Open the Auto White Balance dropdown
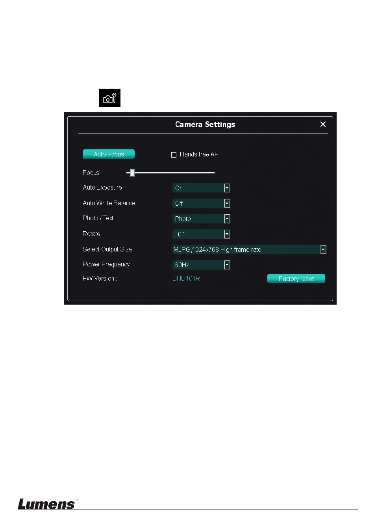 point(201,203)
